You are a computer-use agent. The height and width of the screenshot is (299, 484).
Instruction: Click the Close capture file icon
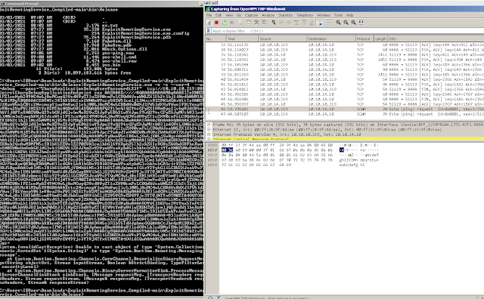pos(256,23)
